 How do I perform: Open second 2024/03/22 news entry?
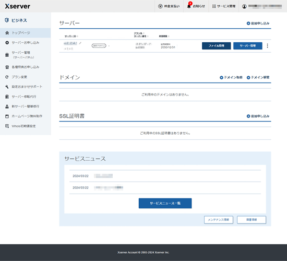[165, 188]
